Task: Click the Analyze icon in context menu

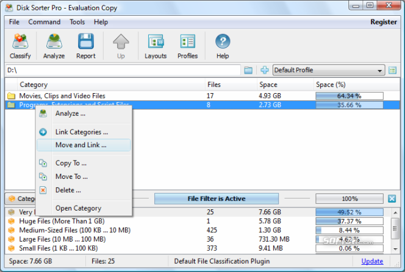Action: pos(43,113)
